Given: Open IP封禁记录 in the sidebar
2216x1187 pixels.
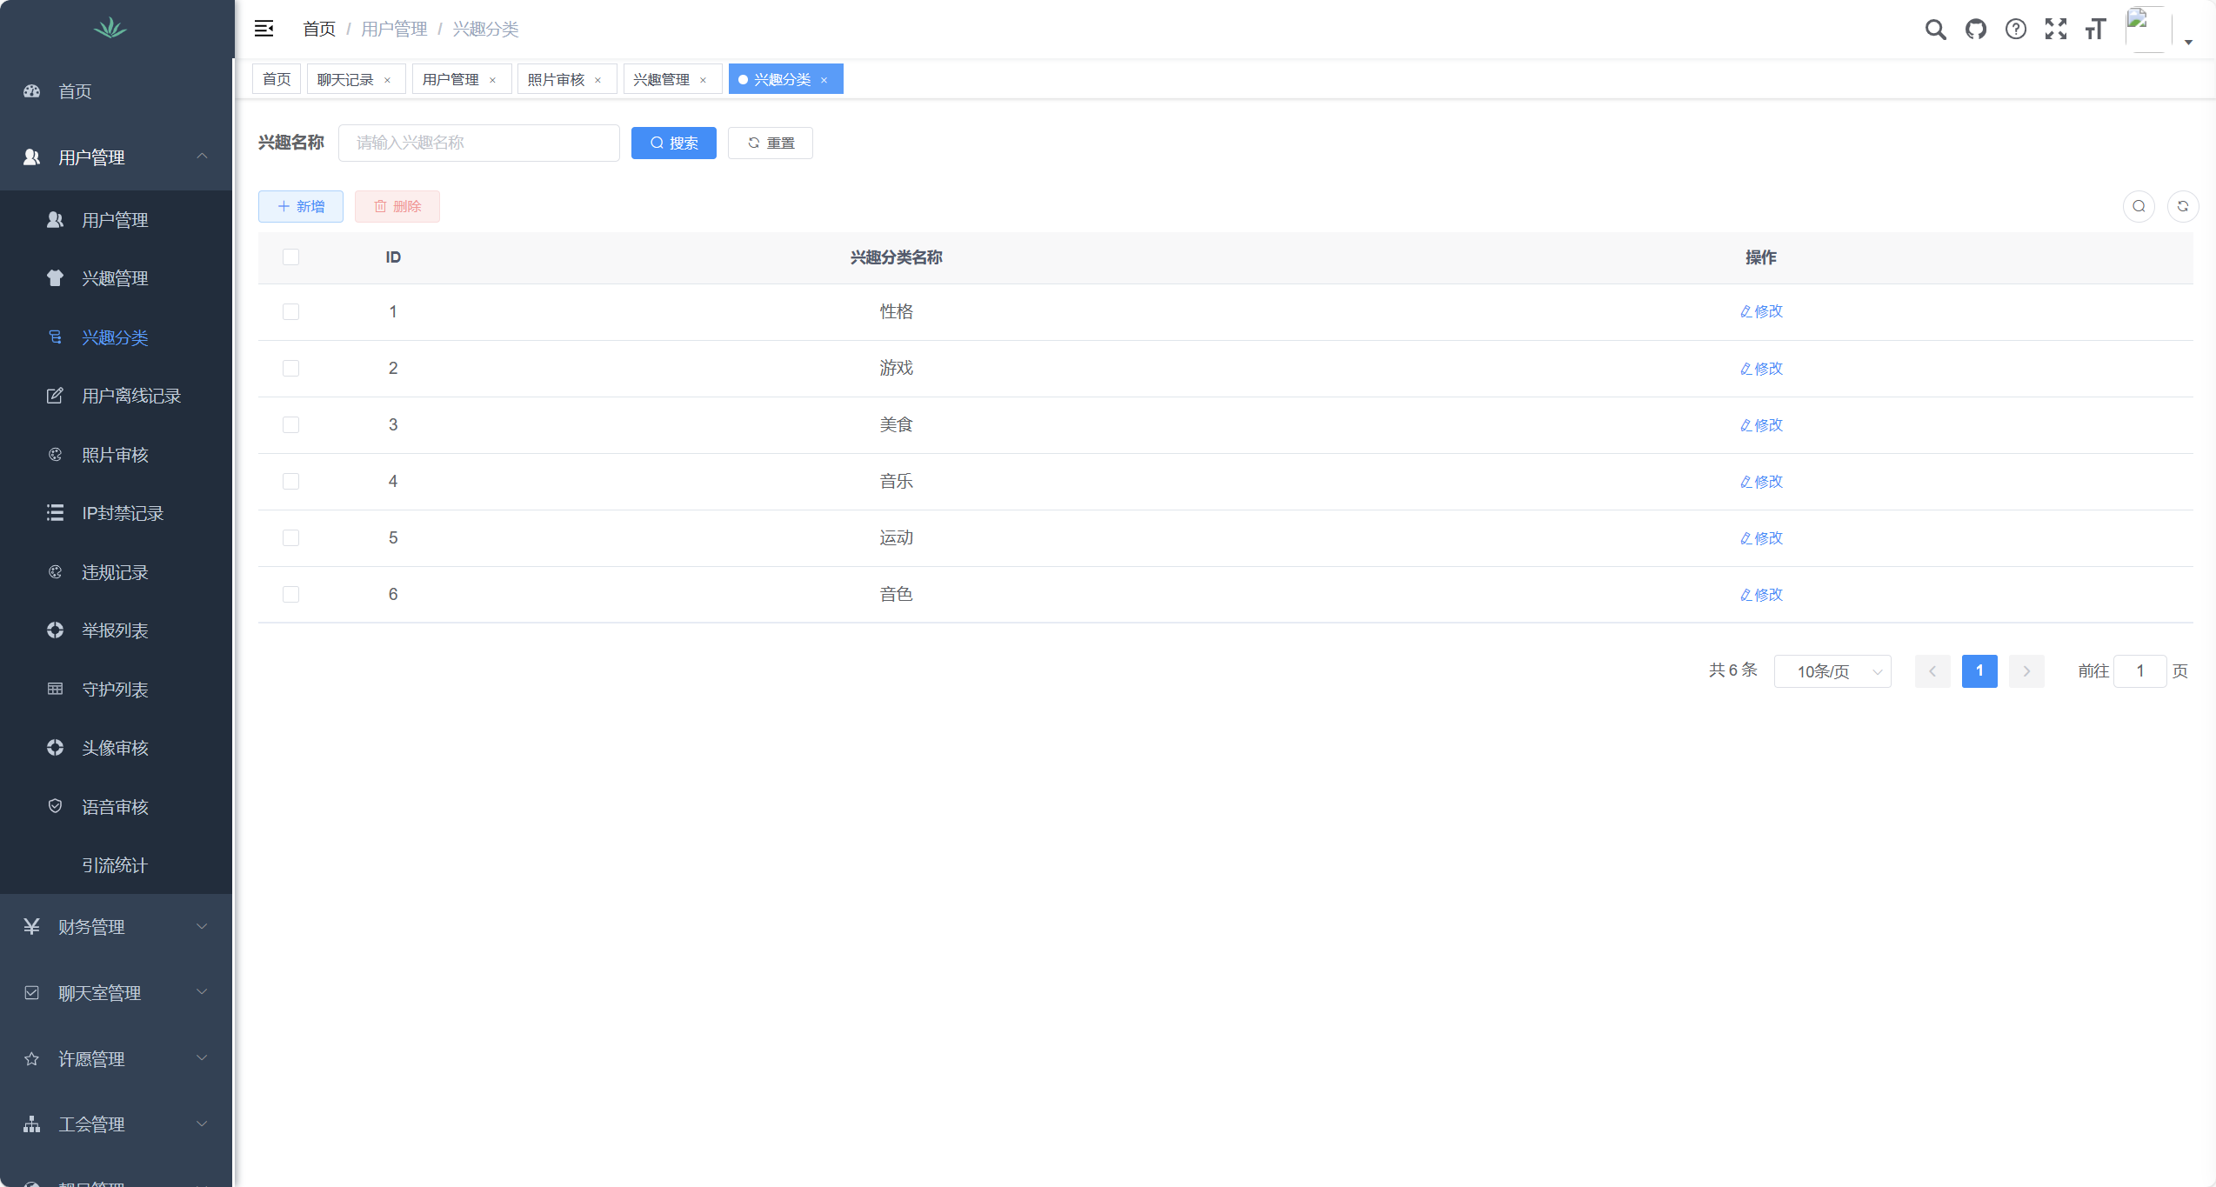Looking at the screenshot, I should (x=117, y=513).
